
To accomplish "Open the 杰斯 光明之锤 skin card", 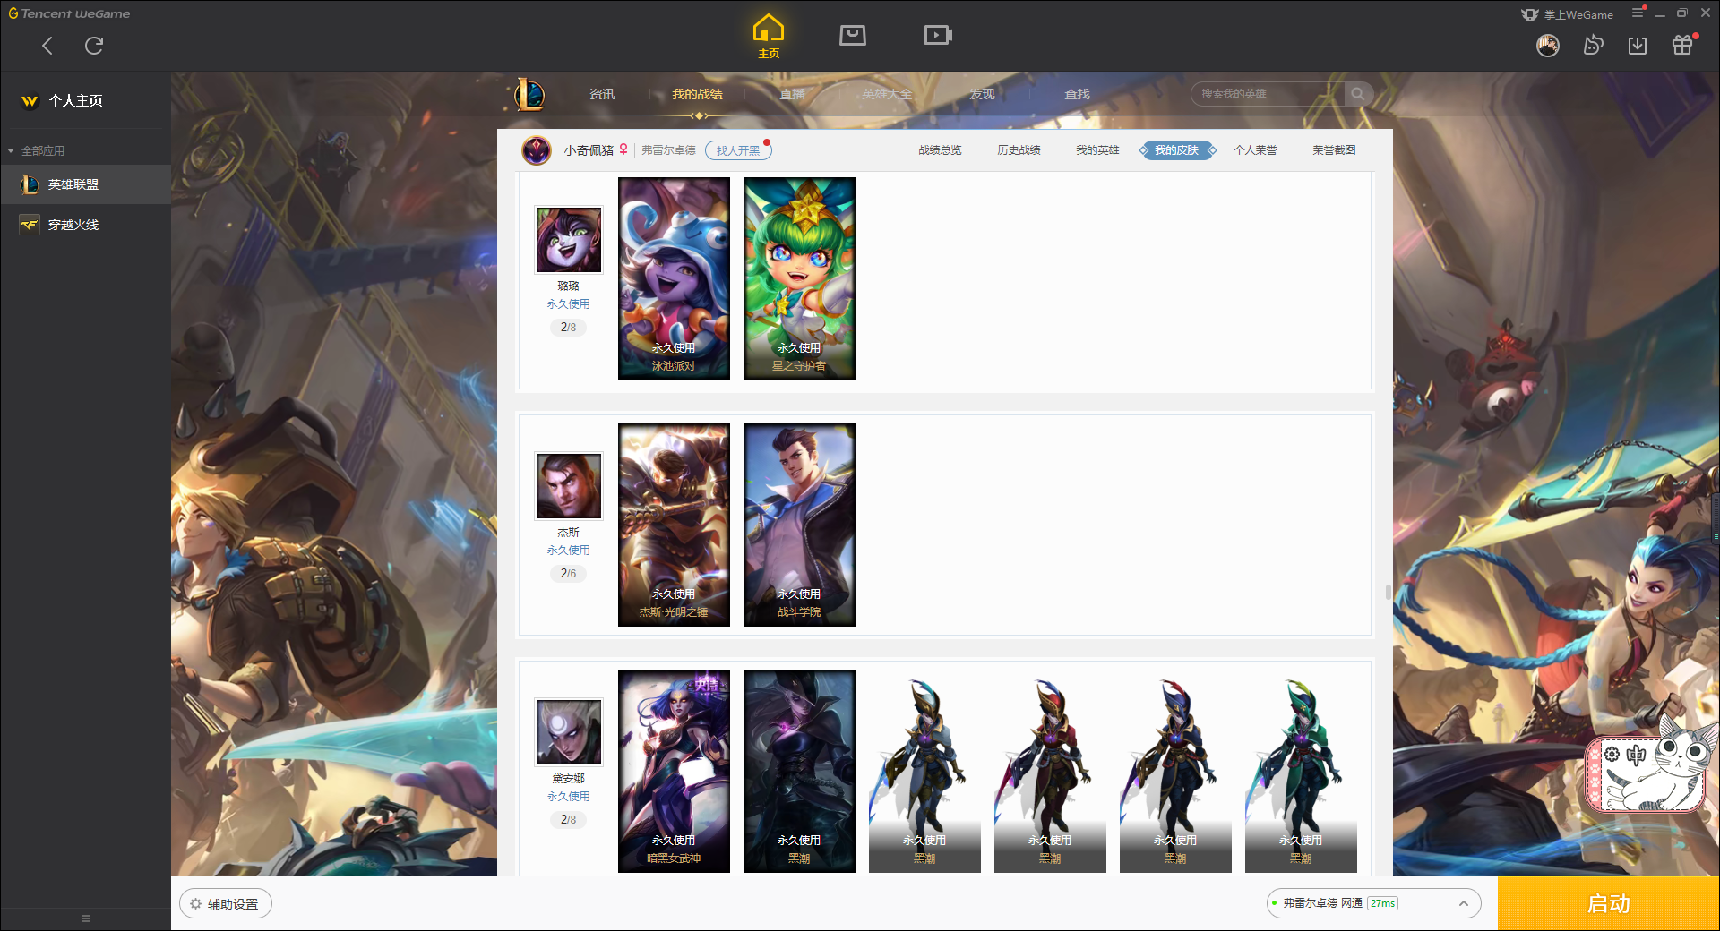I will point(674,525).
